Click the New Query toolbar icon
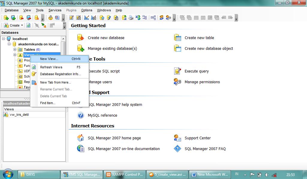 click(x=79, y=18)
